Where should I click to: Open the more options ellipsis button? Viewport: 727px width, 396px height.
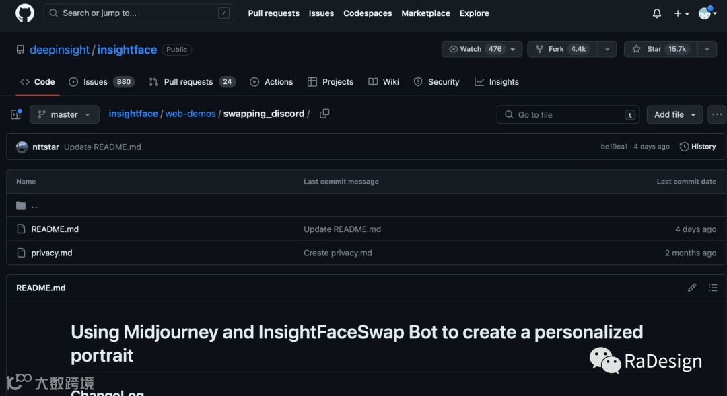coord(716,114)
